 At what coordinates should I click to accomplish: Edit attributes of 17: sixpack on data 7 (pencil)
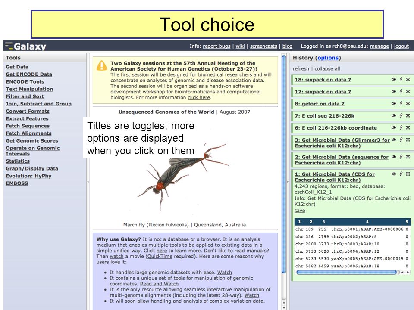pyautogui.click(x=401, y=91)
